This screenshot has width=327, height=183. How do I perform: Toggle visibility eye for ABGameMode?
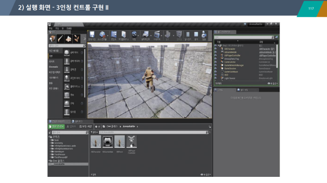(x=216, y=52)
